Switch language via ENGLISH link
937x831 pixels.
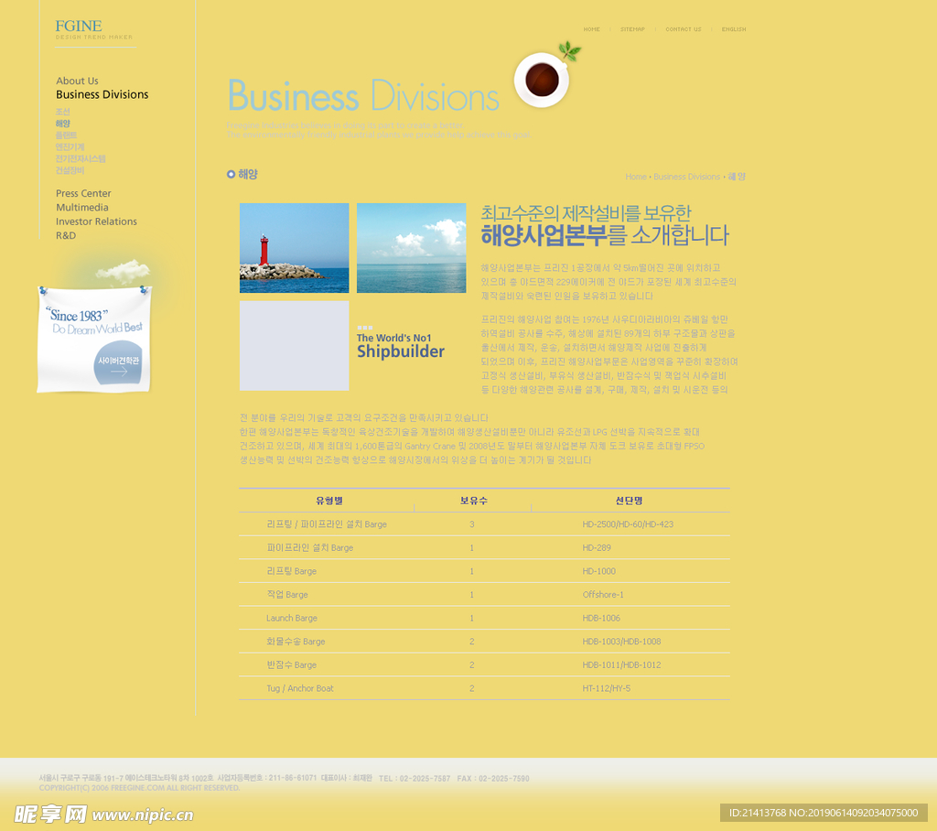(734, 29)
